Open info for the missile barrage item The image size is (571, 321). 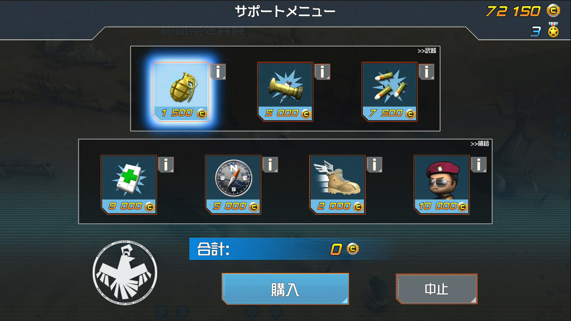click(426, 72)
